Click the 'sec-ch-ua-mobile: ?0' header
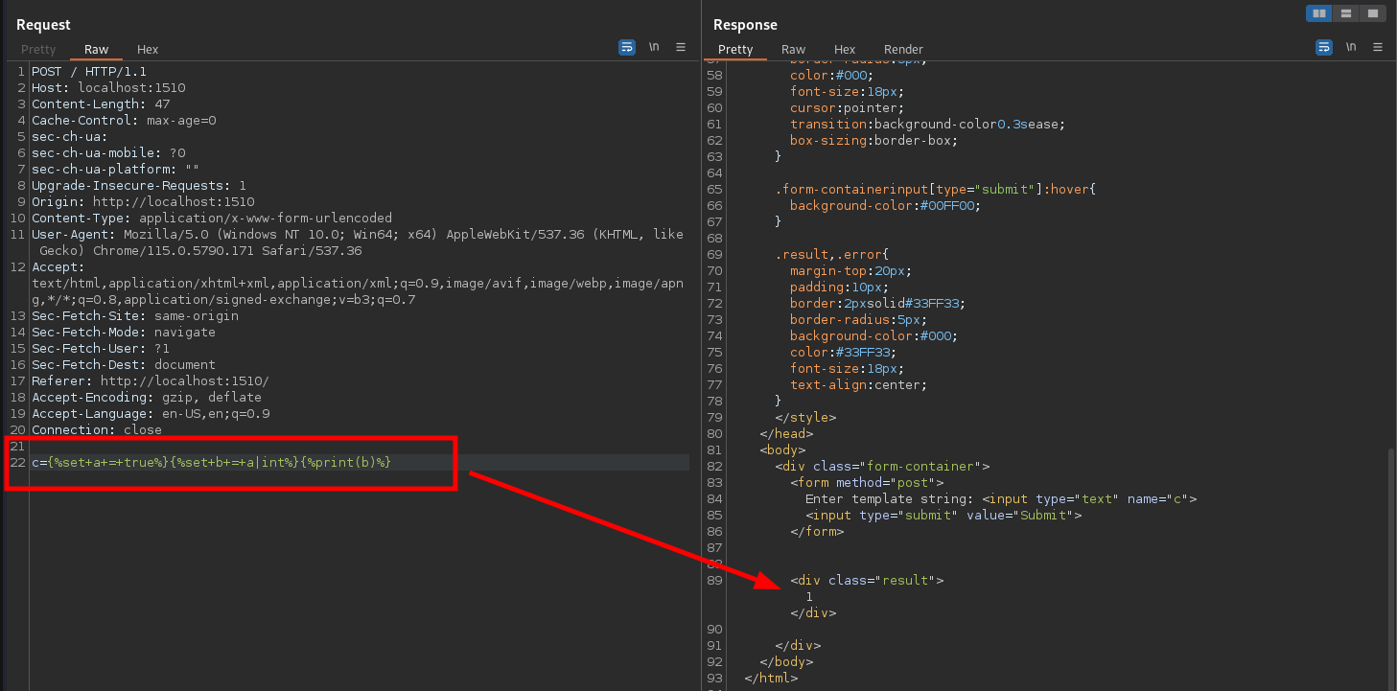The height and width of the screenshot is (691, 1397). coord(108,152)
